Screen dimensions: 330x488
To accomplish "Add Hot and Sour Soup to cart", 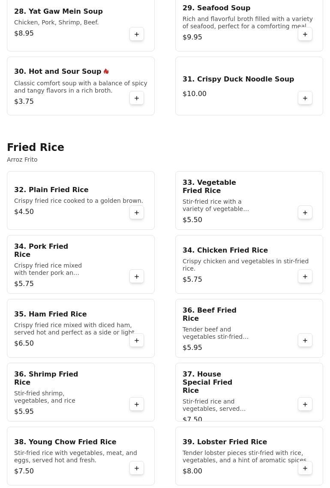I will click(137, 98).
